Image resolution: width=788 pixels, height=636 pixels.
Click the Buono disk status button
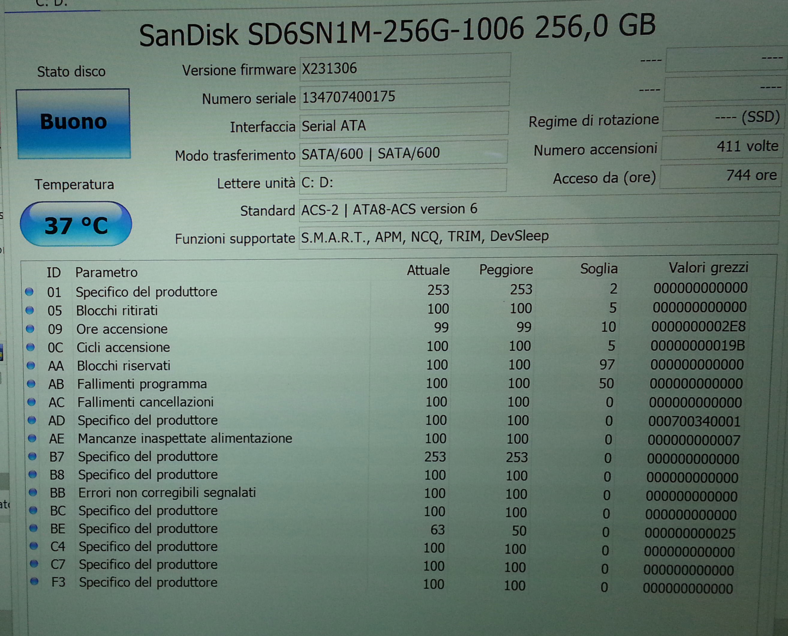click(x=73, y=124)
